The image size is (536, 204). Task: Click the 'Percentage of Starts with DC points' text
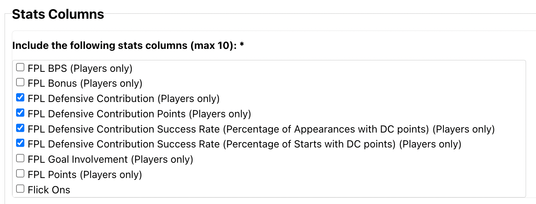[309, 144]
